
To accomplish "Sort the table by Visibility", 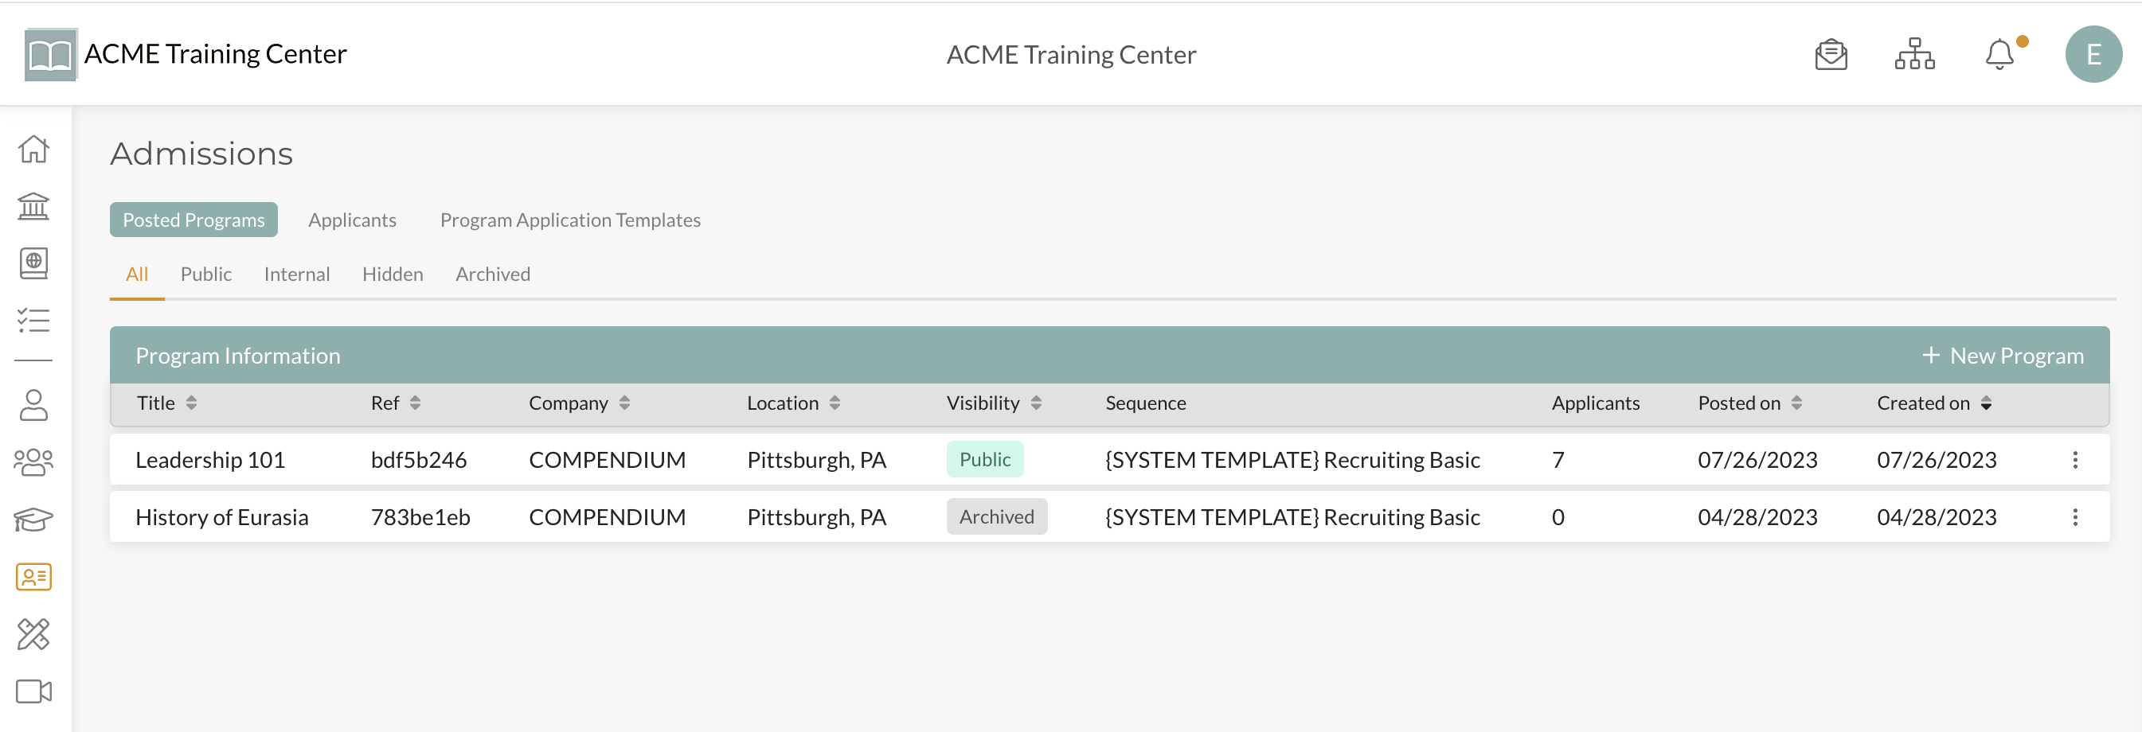I will (x=1035, y=403).
